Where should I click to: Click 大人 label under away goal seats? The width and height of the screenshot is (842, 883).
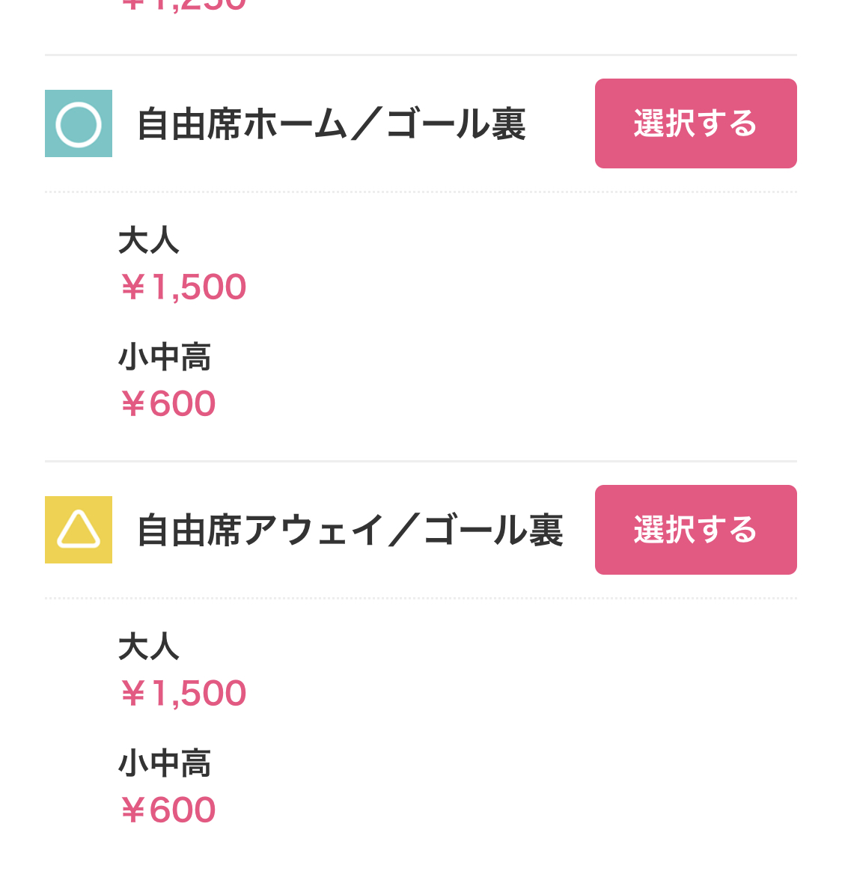pyautogui.click(x=149, y=647)
